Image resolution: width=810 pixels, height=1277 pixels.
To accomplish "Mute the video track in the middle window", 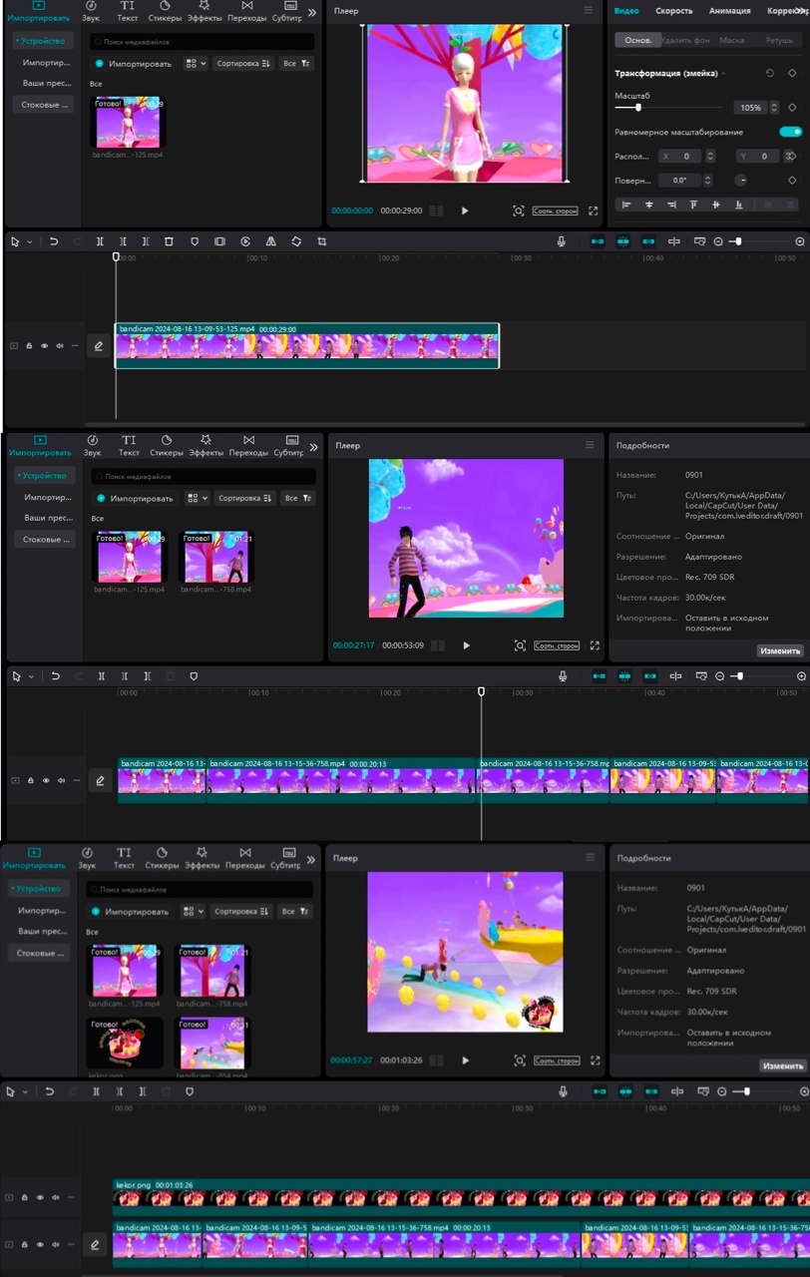I will point(62,780).
